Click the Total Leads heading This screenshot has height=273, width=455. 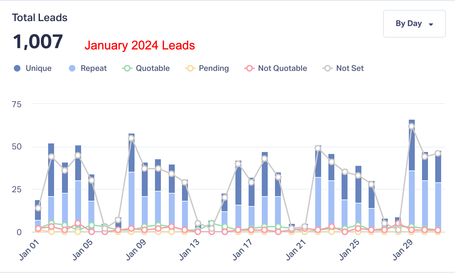pos(40,17)
